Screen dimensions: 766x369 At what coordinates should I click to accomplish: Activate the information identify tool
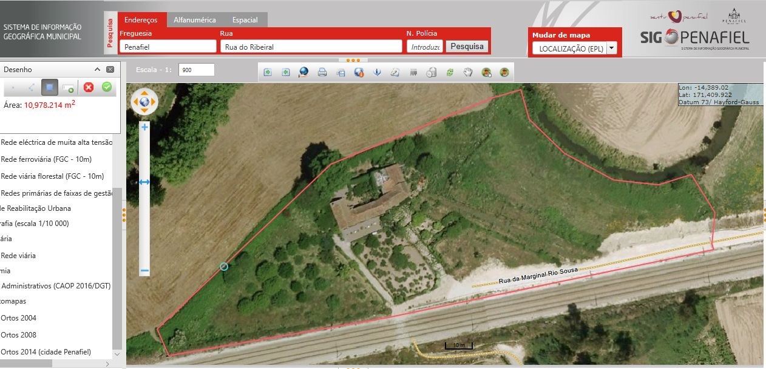coord(377,72)
